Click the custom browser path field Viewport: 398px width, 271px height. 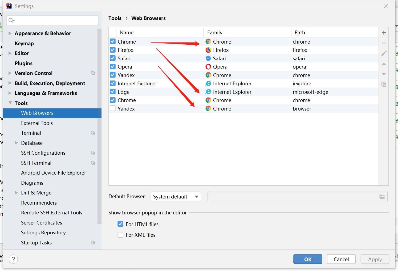click(297, 197)
